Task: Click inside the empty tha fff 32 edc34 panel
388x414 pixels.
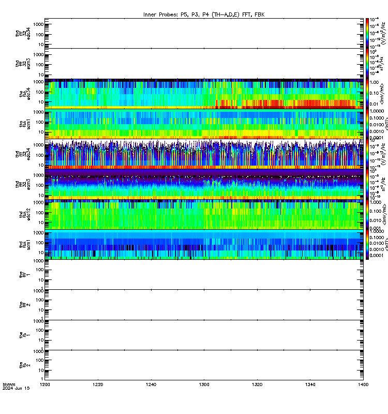Action: tap(204, 34)
